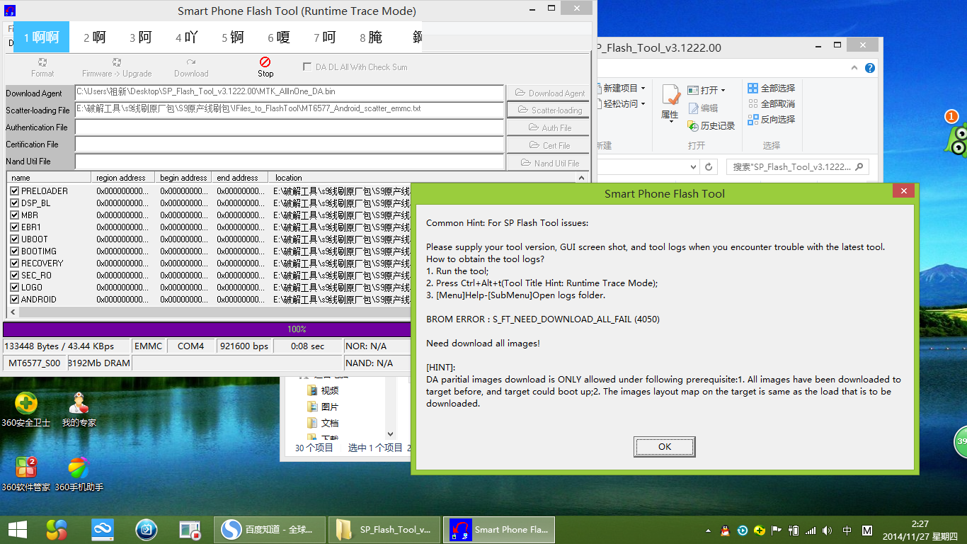
Task: Click the volume icon in the system tray
Action: click(828, 531)
